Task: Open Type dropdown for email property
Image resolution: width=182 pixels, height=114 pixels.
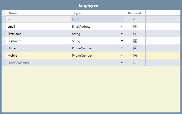Action: click(122, 26)
